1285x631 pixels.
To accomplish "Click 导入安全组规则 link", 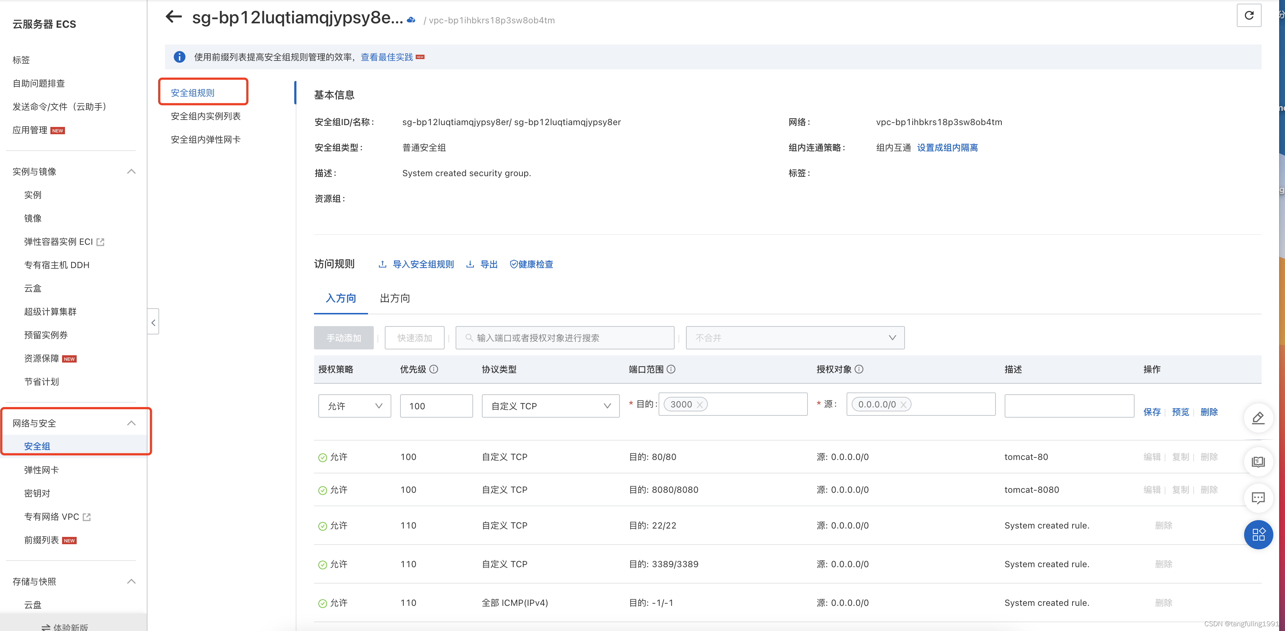I will (423, 264).
